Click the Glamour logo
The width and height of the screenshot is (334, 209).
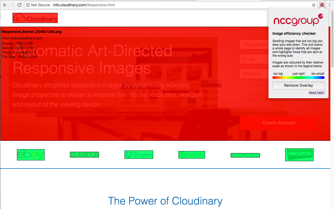84,155
